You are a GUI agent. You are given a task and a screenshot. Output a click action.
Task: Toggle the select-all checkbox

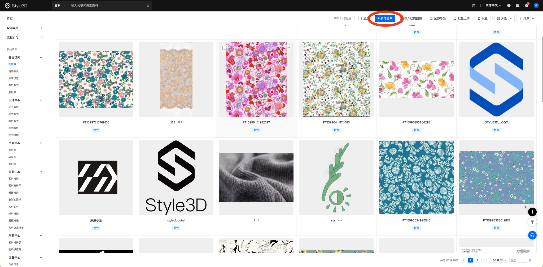point(360,18)
